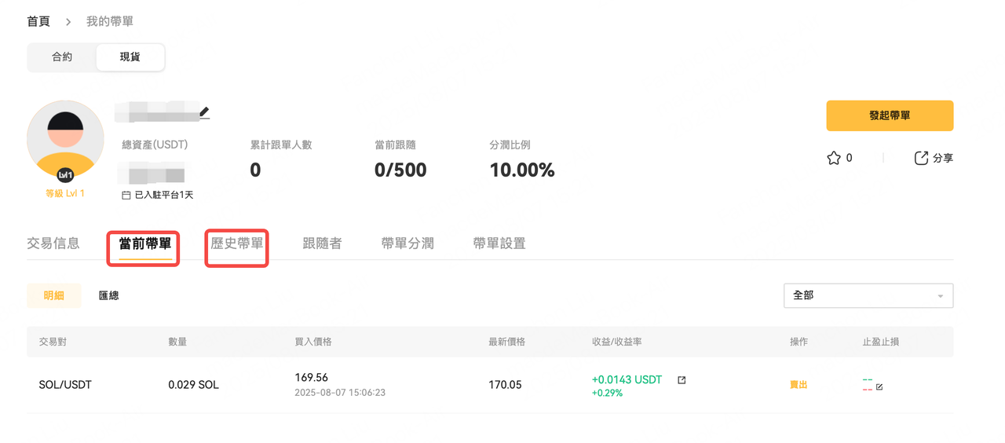
Task: Open the external link icon beside +0.0143 USDT
Action: click(682, 380)
